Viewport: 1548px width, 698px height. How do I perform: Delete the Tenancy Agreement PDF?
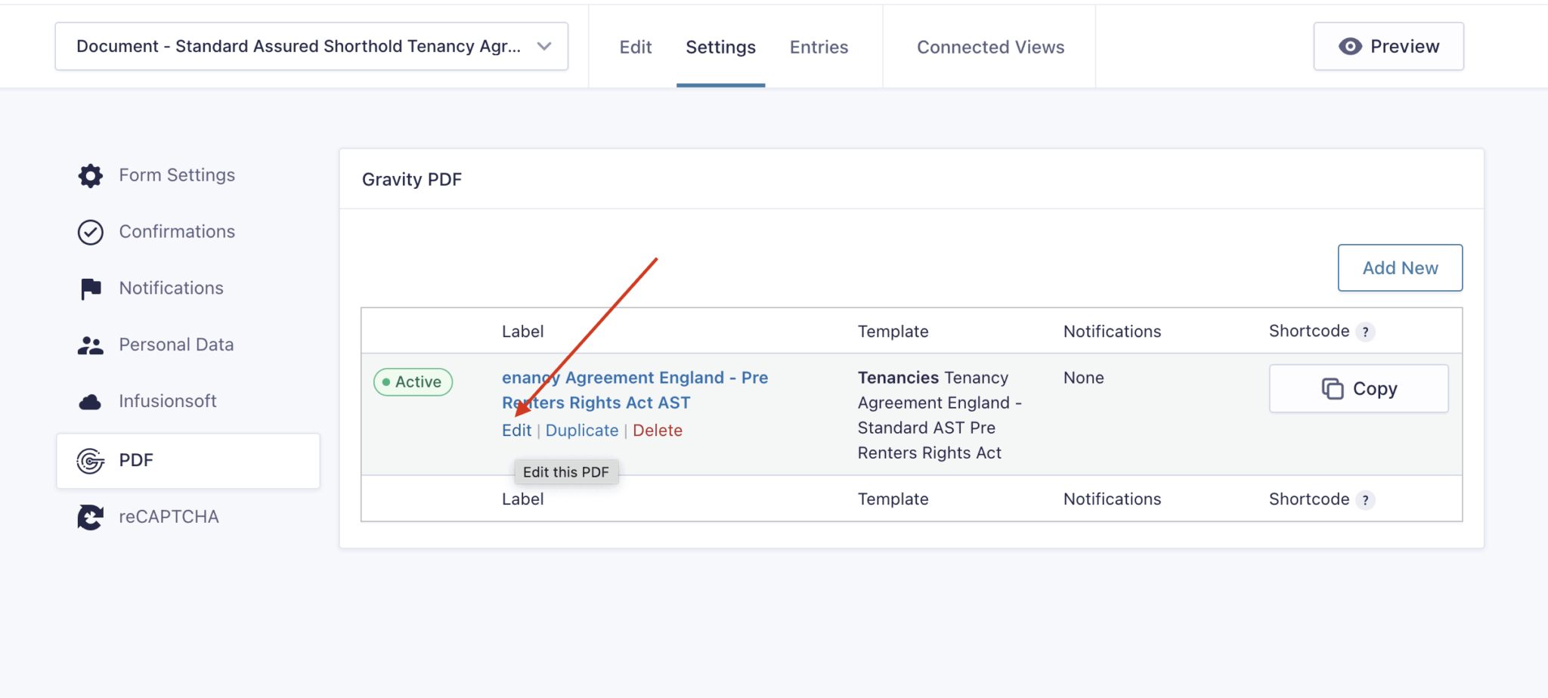(658, 431)
